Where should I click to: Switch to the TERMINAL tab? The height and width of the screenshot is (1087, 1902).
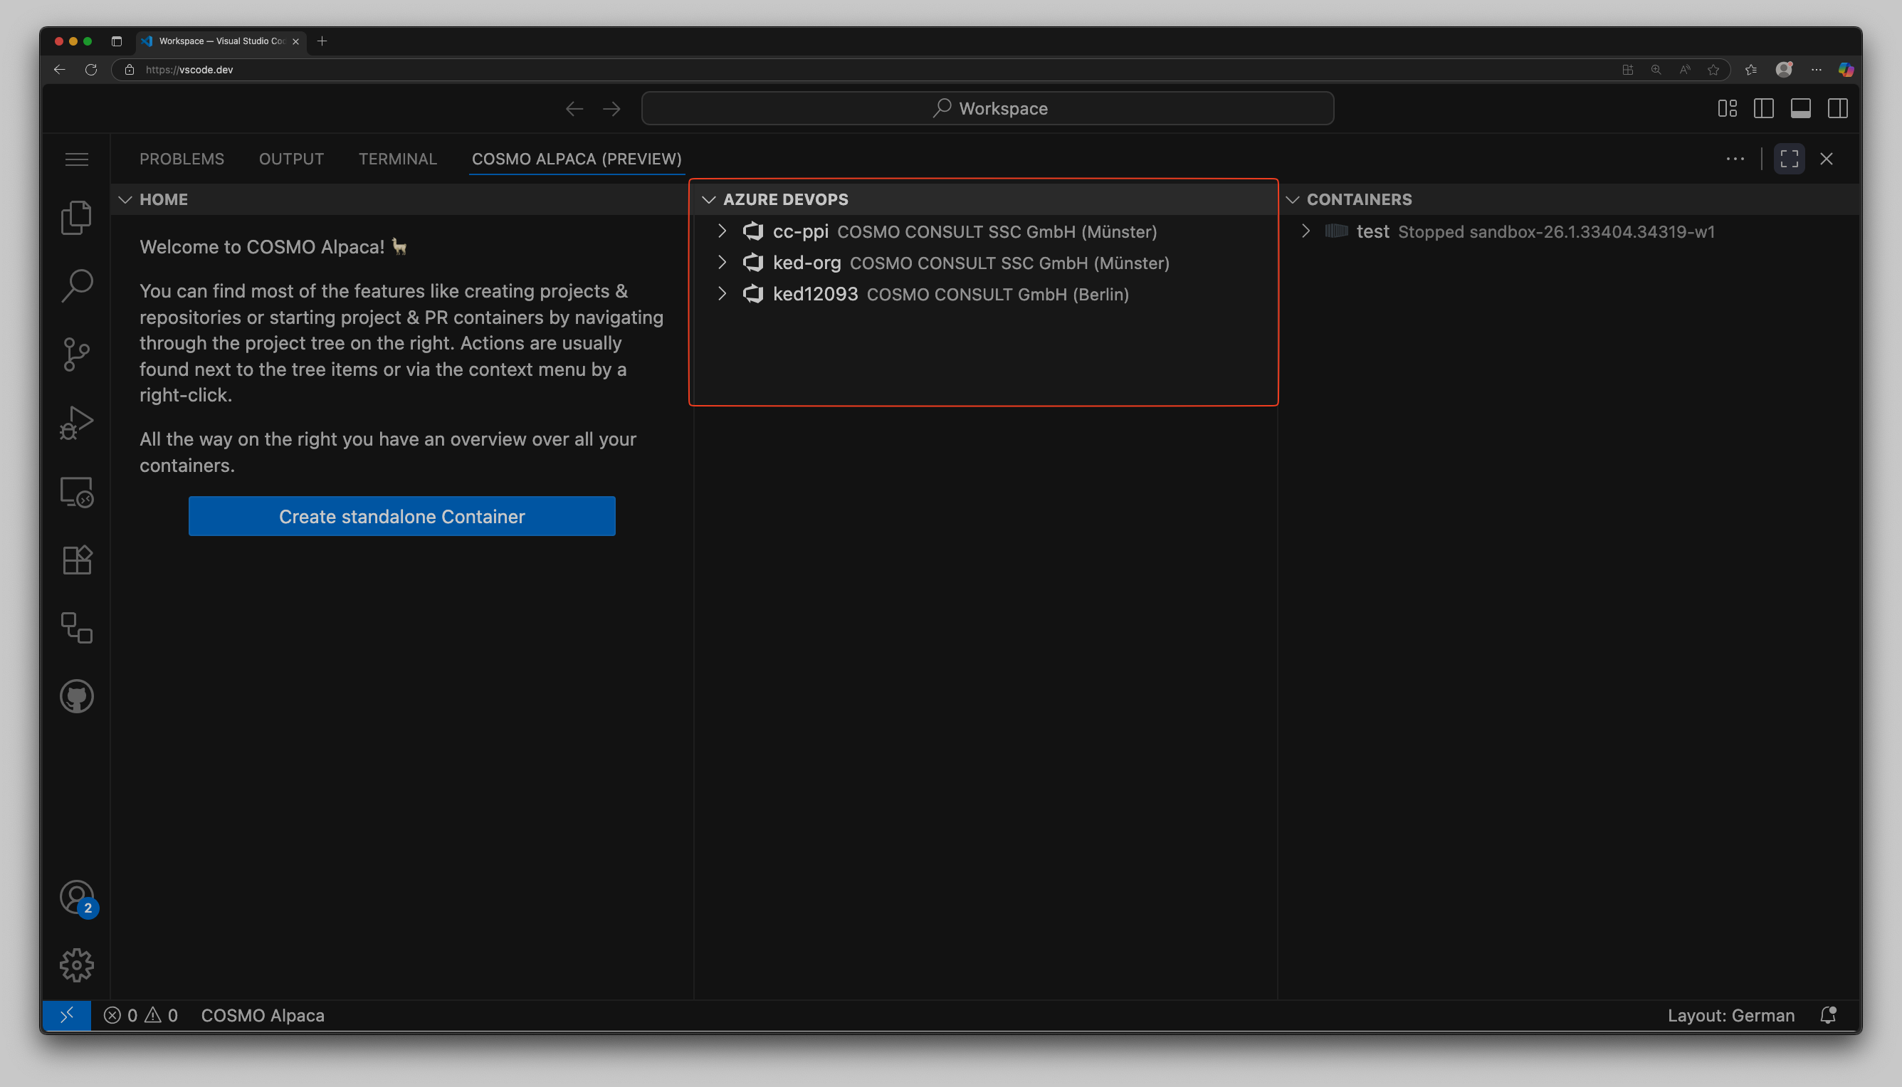(397, 159)
